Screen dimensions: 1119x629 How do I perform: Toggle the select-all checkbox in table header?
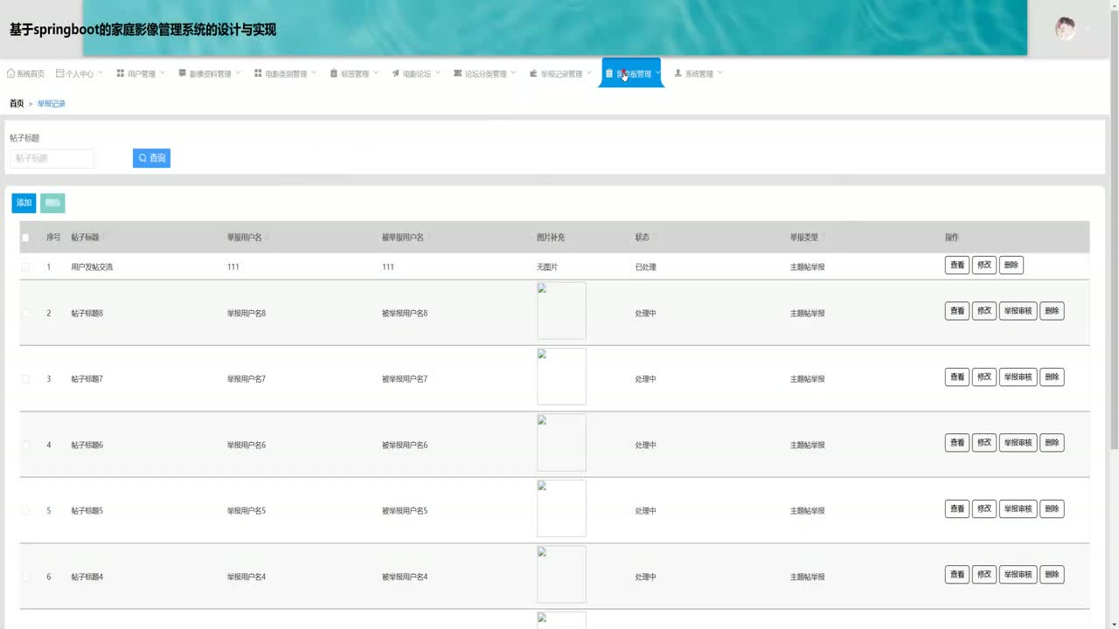tap(25, 238)
